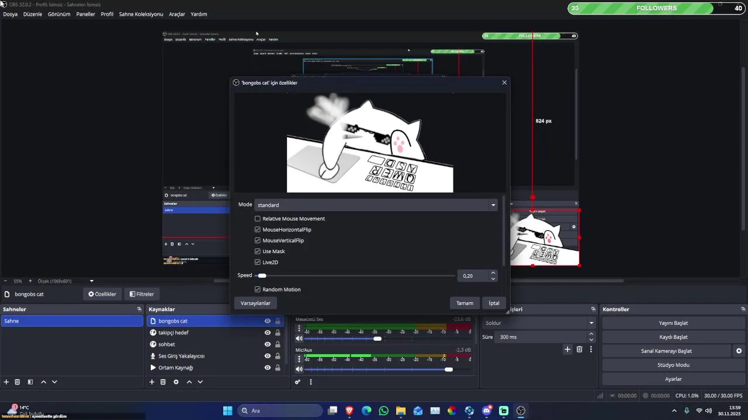
Task: Delete the selected scene with the Sahneler trash icon
Action: (x=18, y=382)
